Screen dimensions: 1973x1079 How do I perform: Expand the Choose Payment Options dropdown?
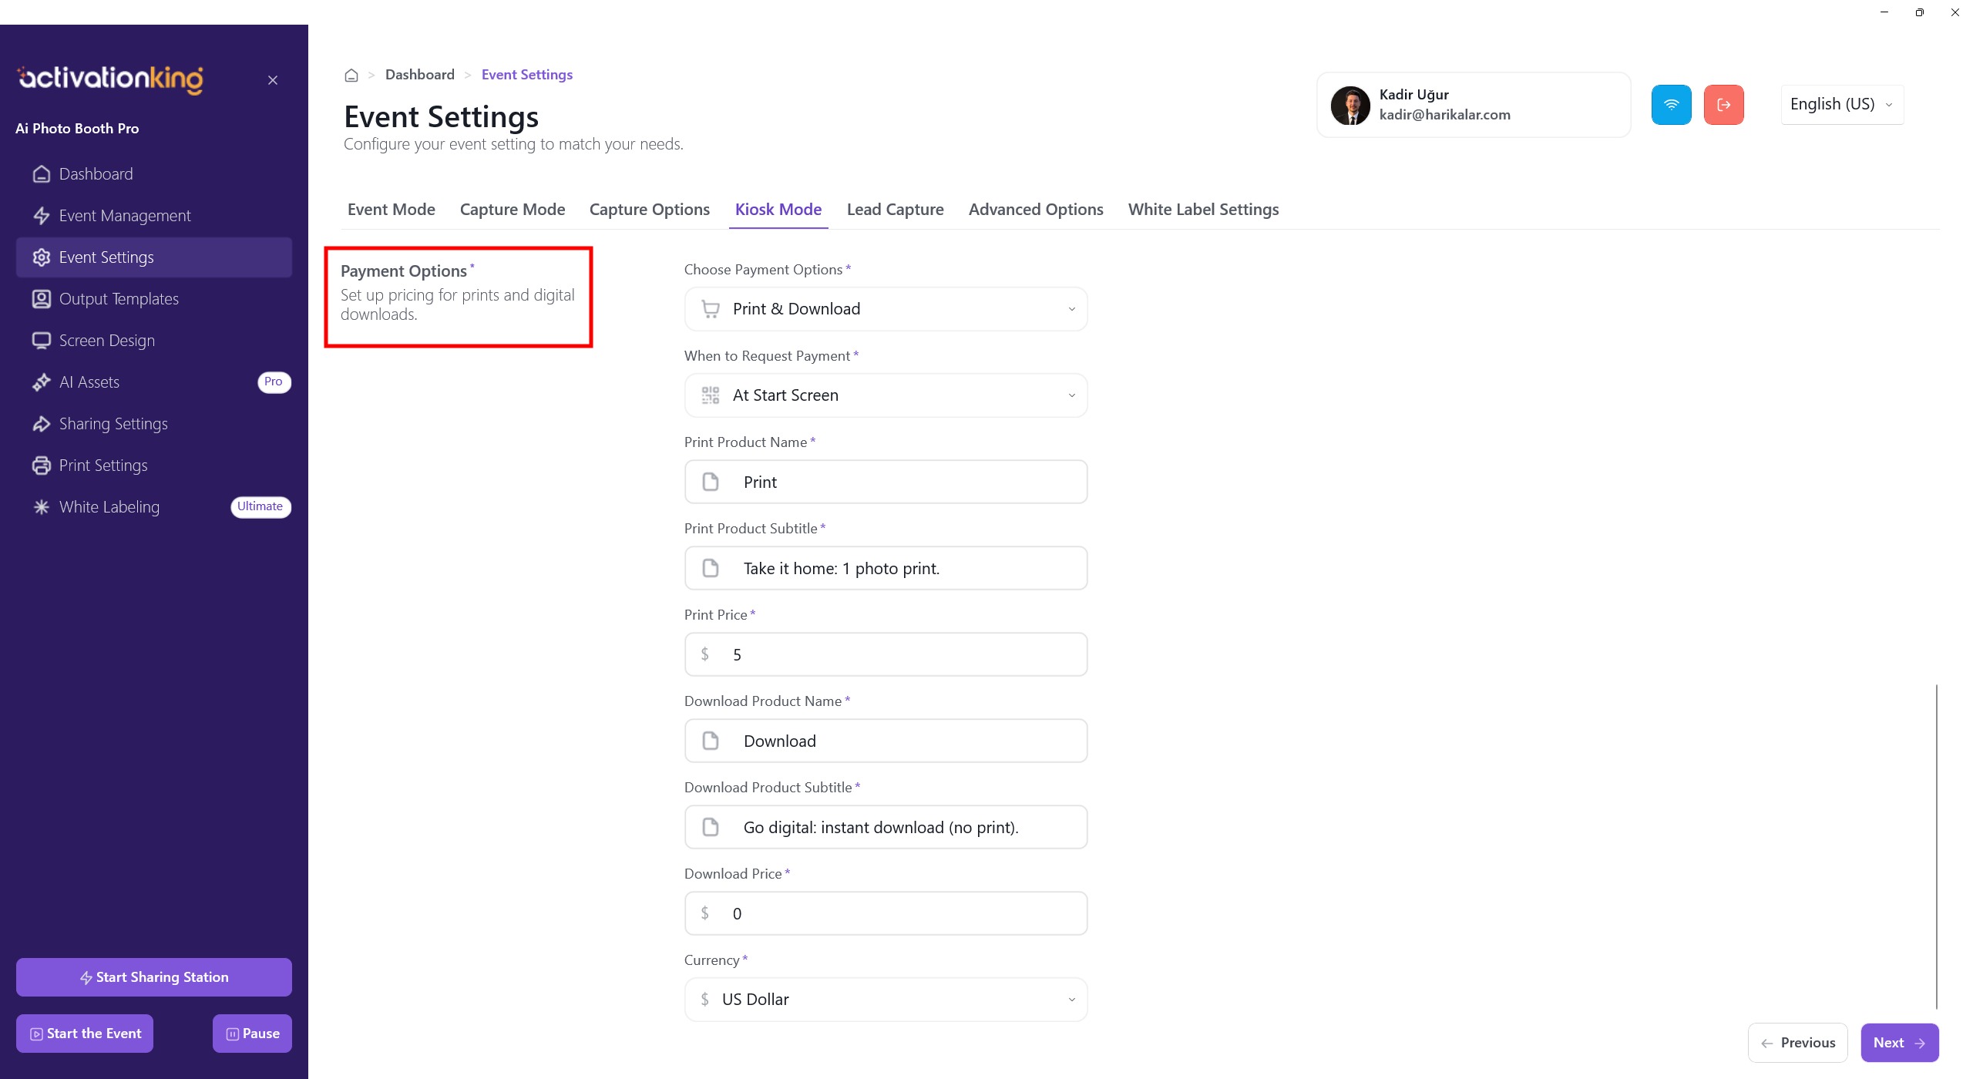(886, 309)
